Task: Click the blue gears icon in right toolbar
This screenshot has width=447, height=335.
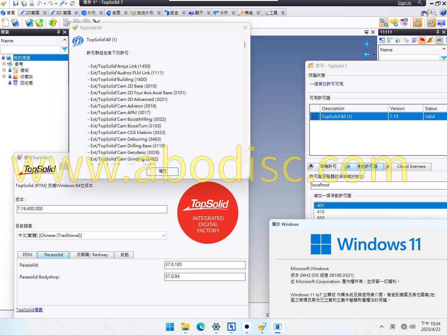Action: [384, 23]
